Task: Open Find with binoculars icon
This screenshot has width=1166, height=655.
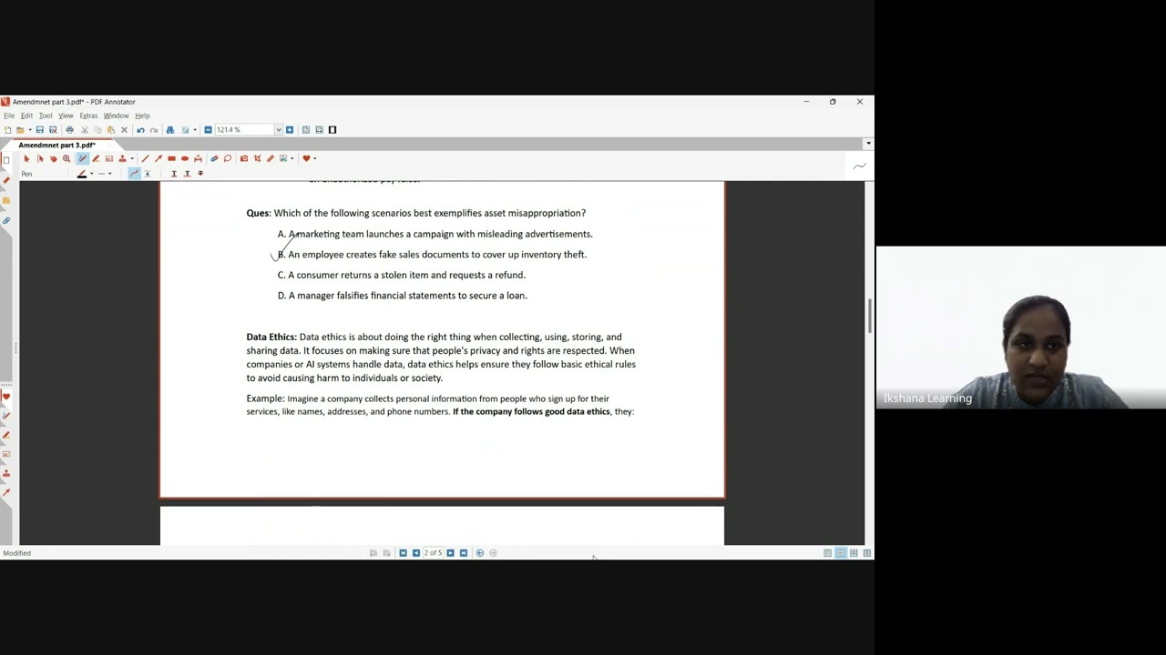Action: coord(169,129)
